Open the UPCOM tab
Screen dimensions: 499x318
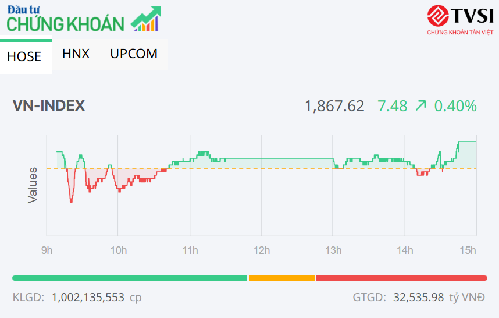point(134,54)
